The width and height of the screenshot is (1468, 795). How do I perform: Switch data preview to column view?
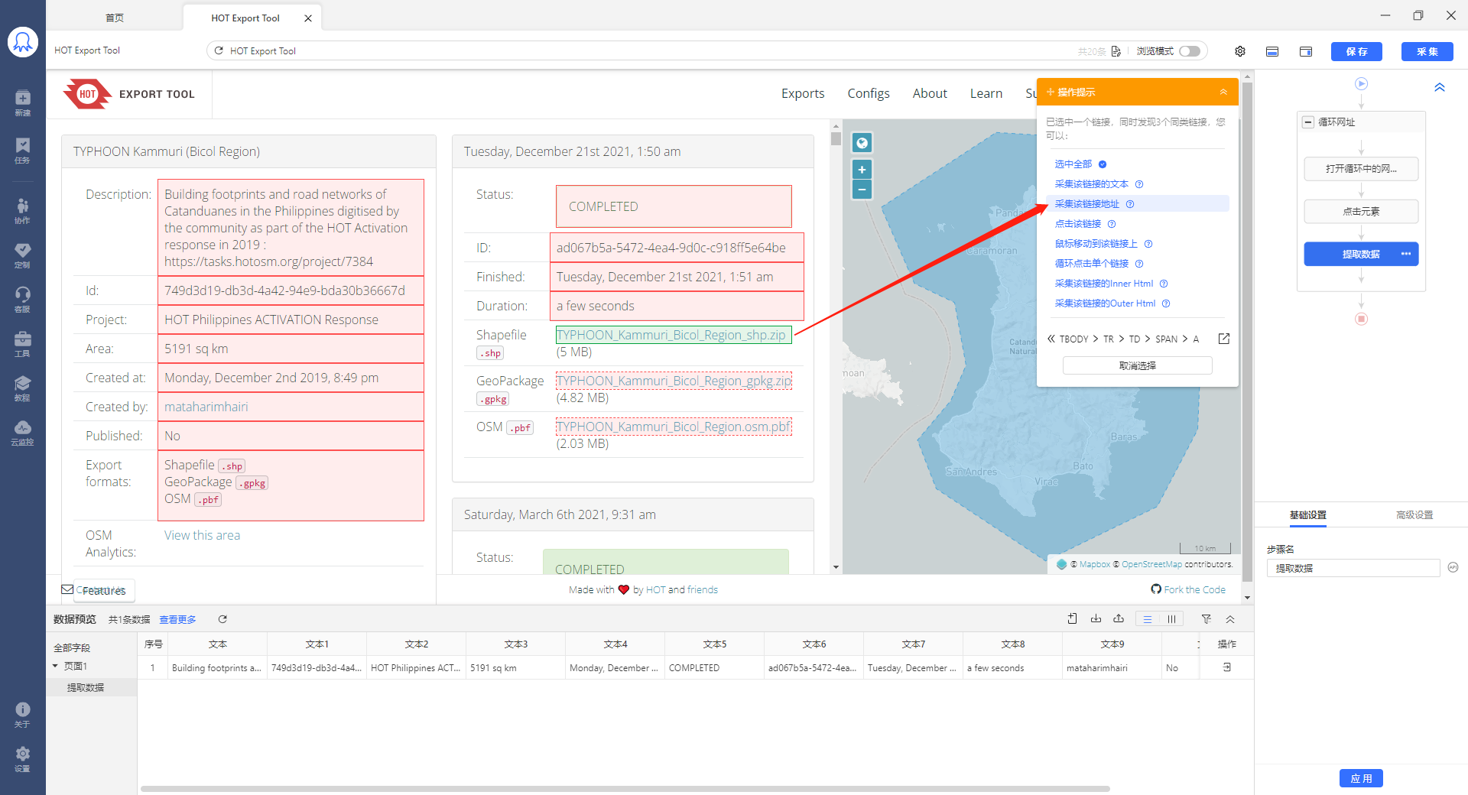1171,619
